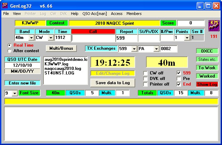The image size is (222, 145).
Task: Open the File menu
Action: coord(6,14)
